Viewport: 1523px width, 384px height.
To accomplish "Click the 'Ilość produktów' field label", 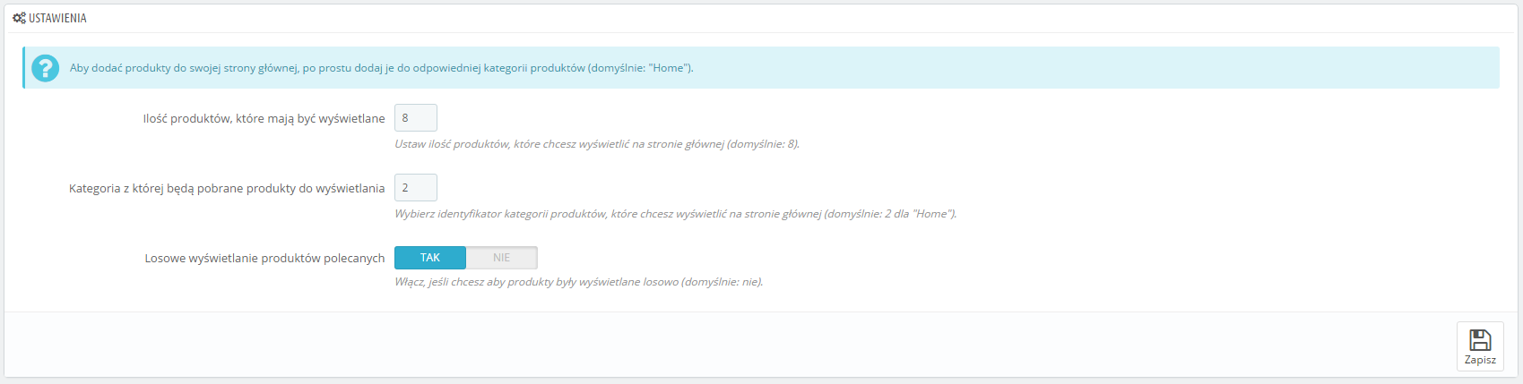I will (264, 118).
